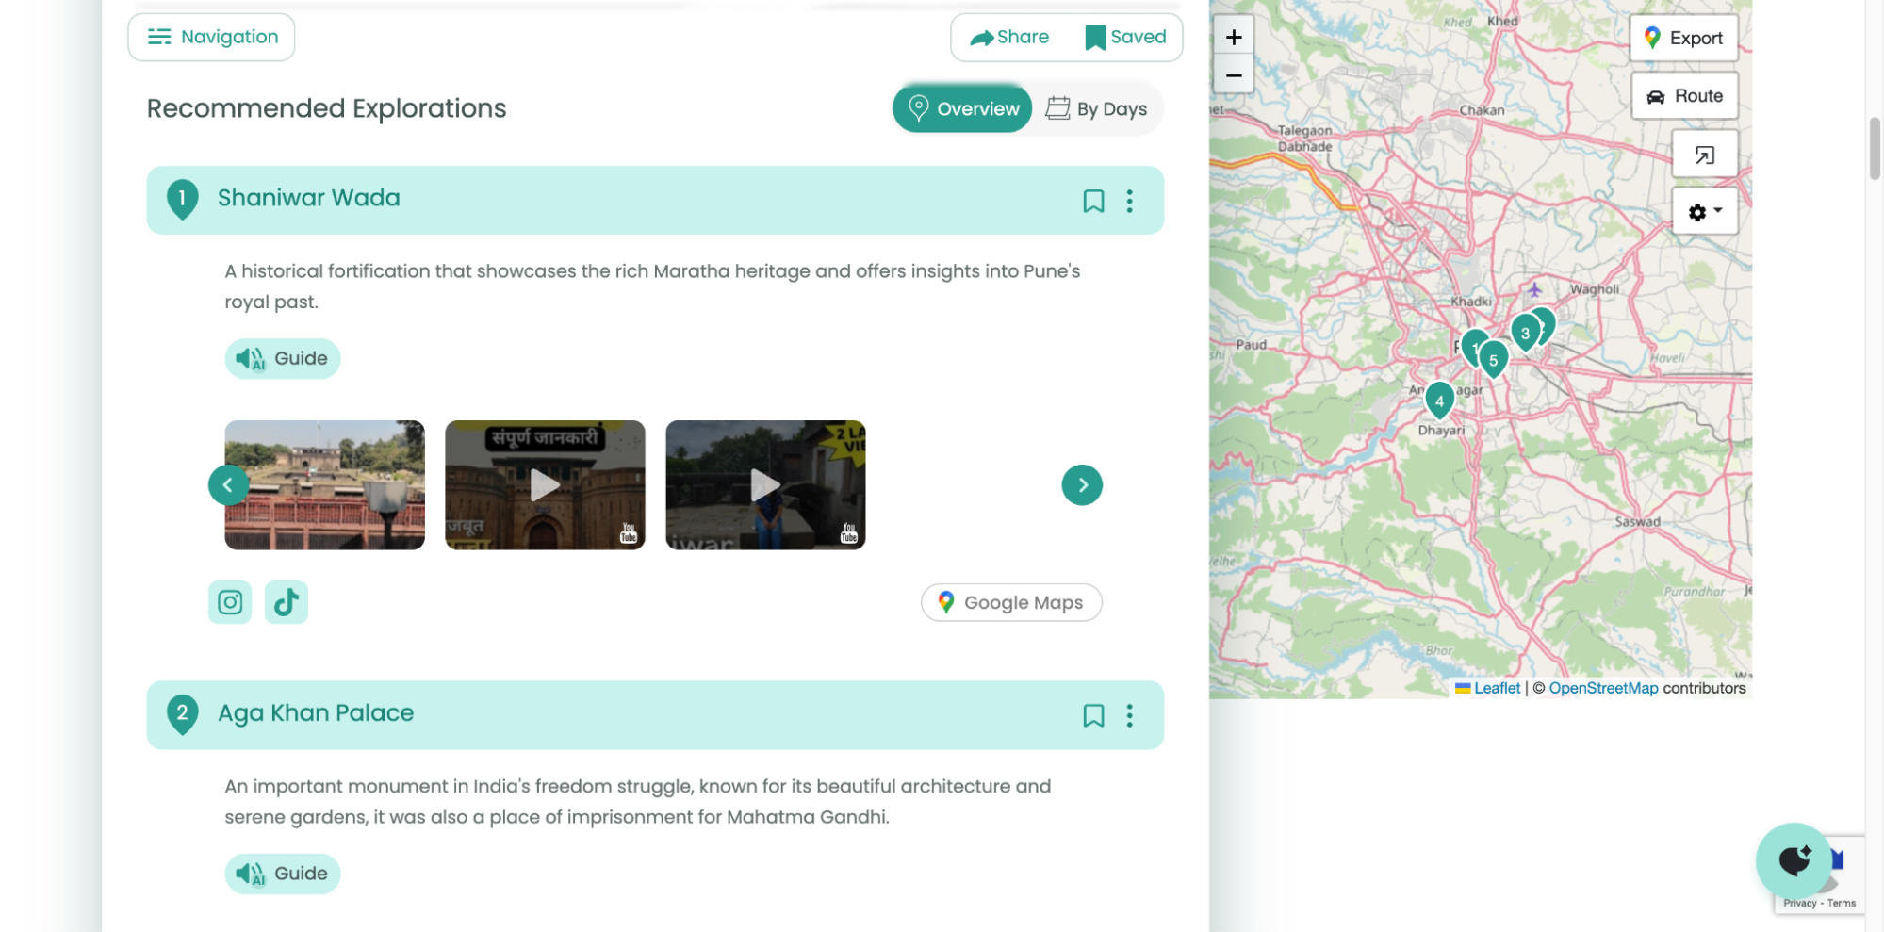
Task: Click the page vertical scrollbar
Action: [x=1875, y=149]
